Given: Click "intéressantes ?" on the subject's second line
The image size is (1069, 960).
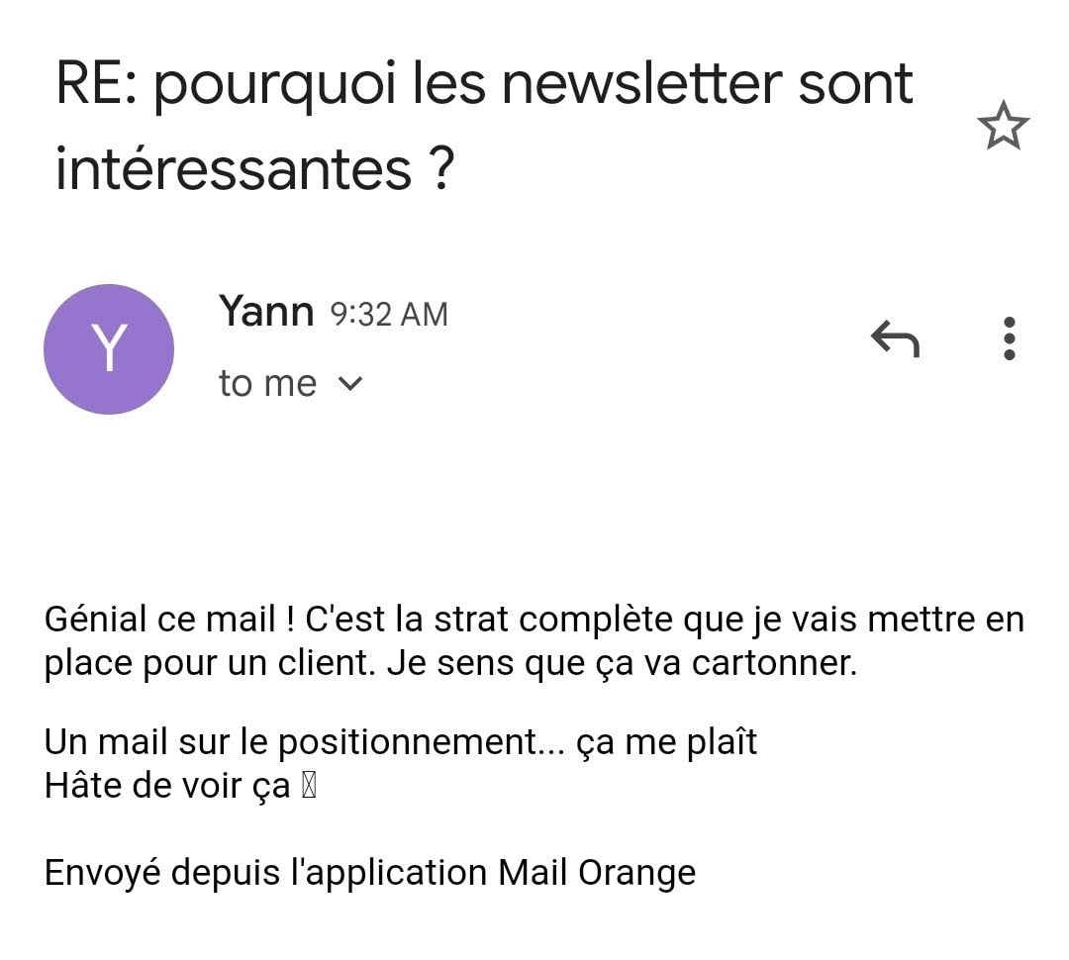Looking at the screenshot, I should [x=253, y=169].
